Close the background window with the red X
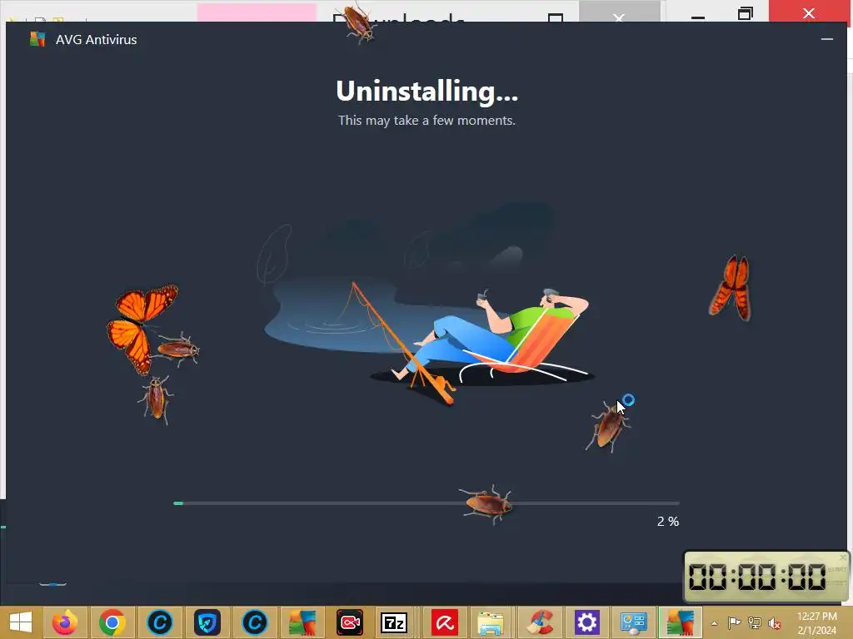The image size is (853, 639). 809,12
